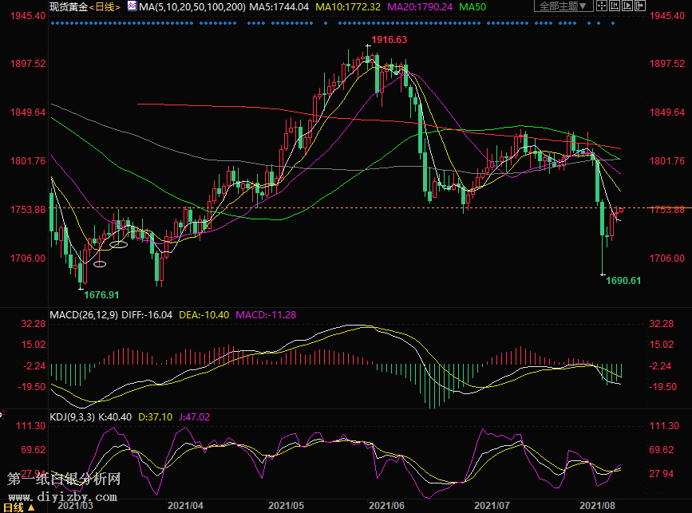Click the exit-arrow icon at far right of toolbar
This screenshot has height=513, width=692.
point(639,6)
